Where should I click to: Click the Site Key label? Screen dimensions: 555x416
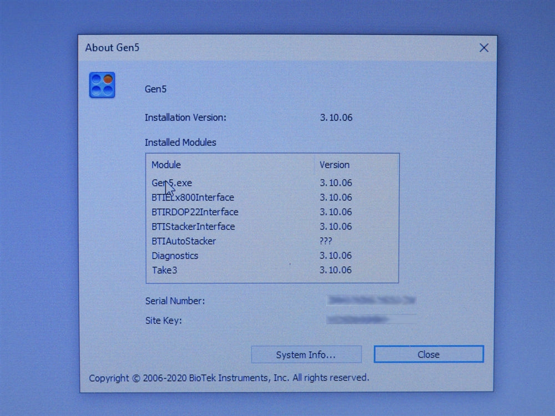click(x=163, y=321)
